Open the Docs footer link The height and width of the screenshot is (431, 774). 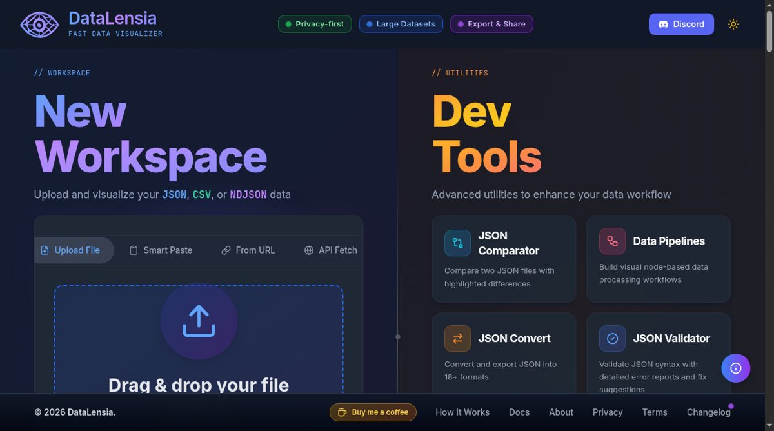tap(519, 412)
